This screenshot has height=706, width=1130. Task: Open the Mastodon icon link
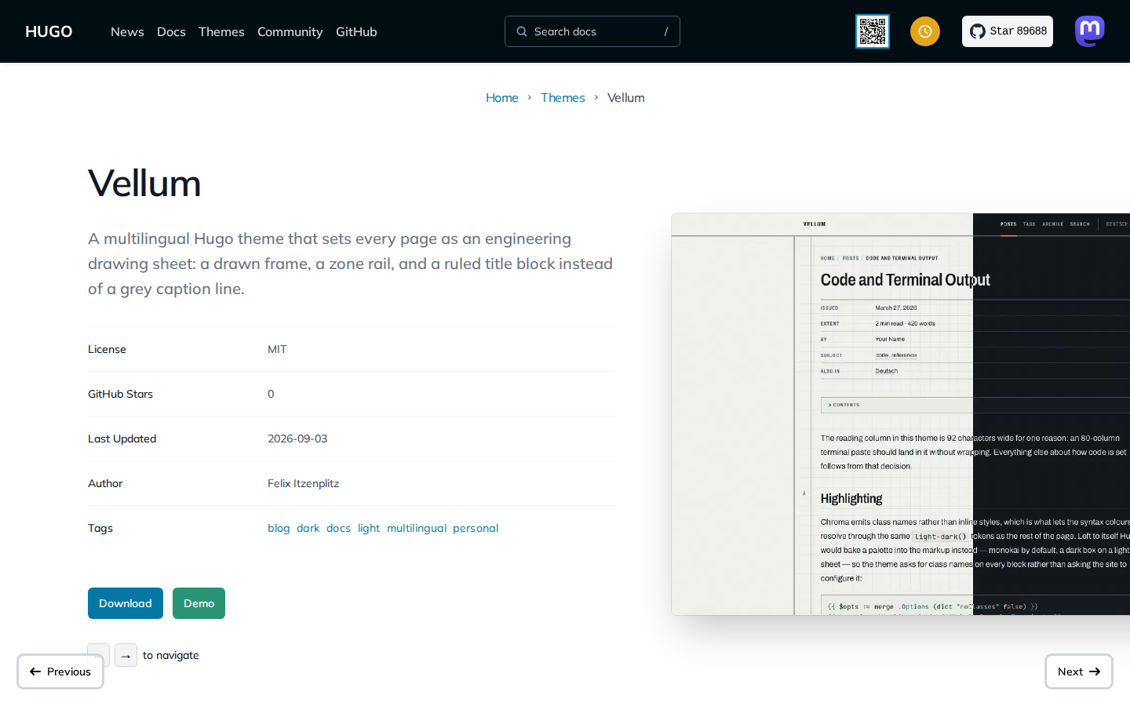(1090, 31)
